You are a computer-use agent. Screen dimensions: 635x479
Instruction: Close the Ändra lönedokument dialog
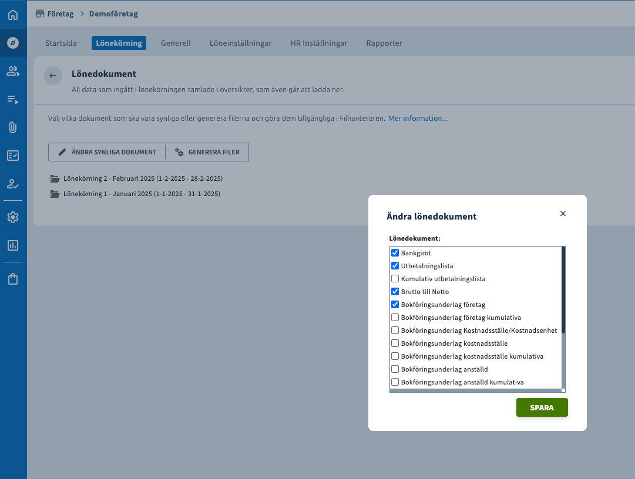pyautogui.click(x=563, y=214)
